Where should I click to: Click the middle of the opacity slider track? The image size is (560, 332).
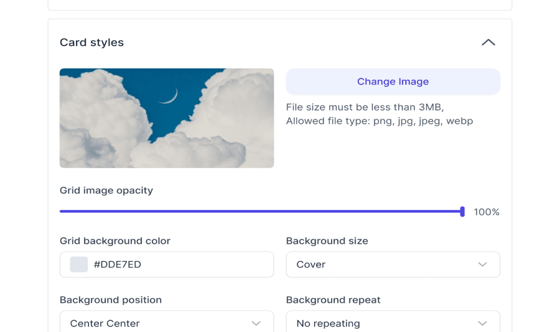point(261,211)
